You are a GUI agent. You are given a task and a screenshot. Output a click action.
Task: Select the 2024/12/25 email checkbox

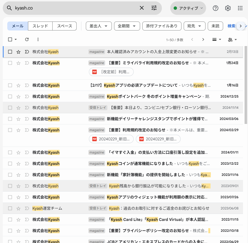(x=10, y=96)
